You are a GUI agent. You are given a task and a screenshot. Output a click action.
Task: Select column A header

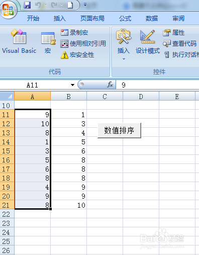32,97
